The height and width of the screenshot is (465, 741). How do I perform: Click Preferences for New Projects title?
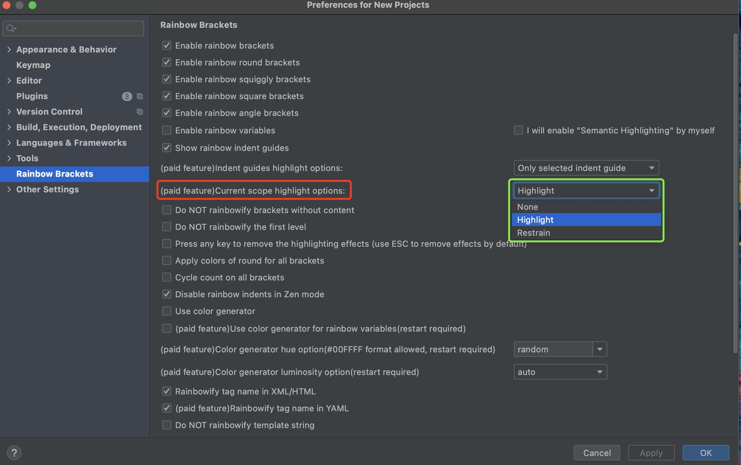[368, 5]
